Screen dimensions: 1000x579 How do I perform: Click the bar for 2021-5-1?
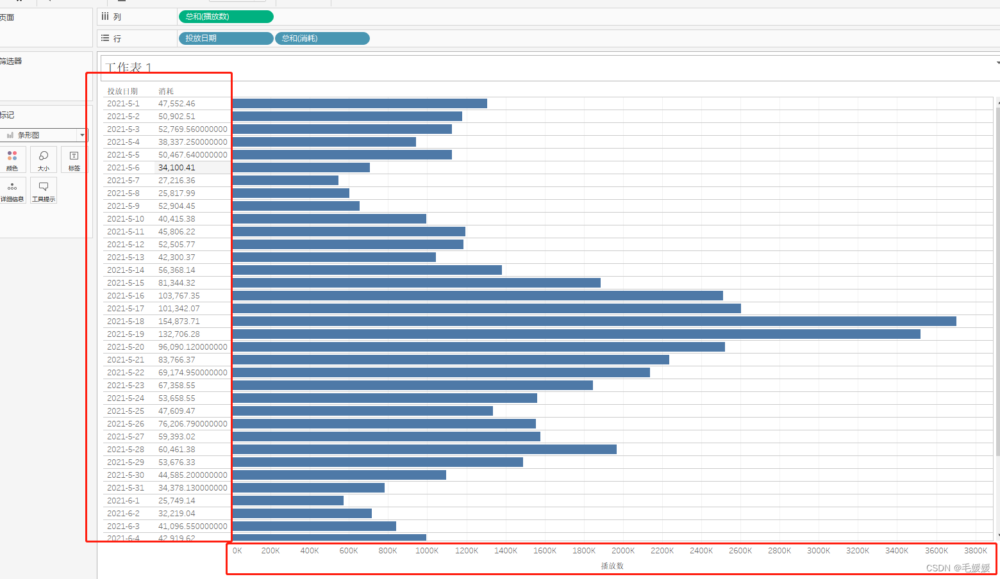[360, 103]
